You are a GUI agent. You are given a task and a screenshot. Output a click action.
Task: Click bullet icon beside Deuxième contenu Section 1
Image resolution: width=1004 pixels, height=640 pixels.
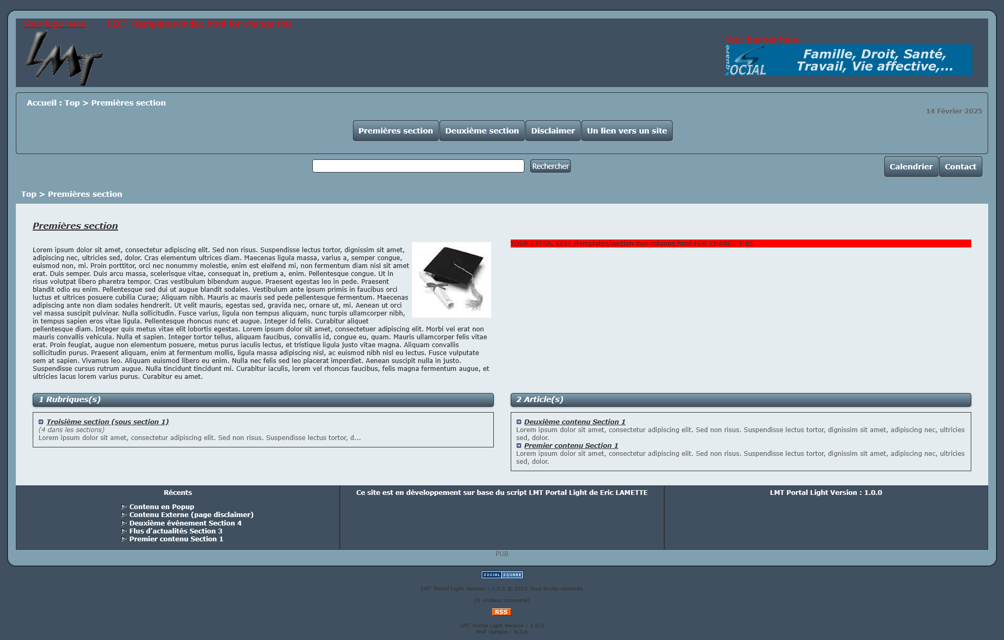click(x=519, y=422)
